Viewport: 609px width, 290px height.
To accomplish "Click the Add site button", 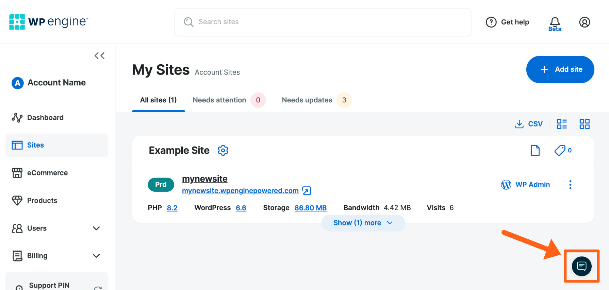I will (560, 69).
